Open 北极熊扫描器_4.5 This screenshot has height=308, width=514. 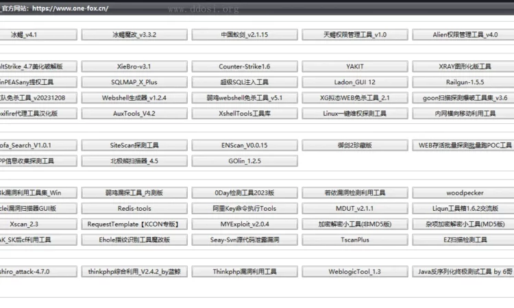(134, 161)
